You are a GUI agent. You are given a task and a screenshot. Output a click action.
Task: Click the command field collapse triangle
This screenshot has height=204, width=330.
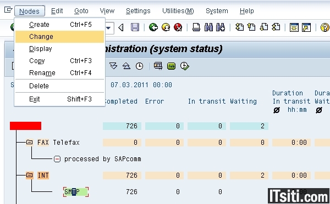(121, 27)
